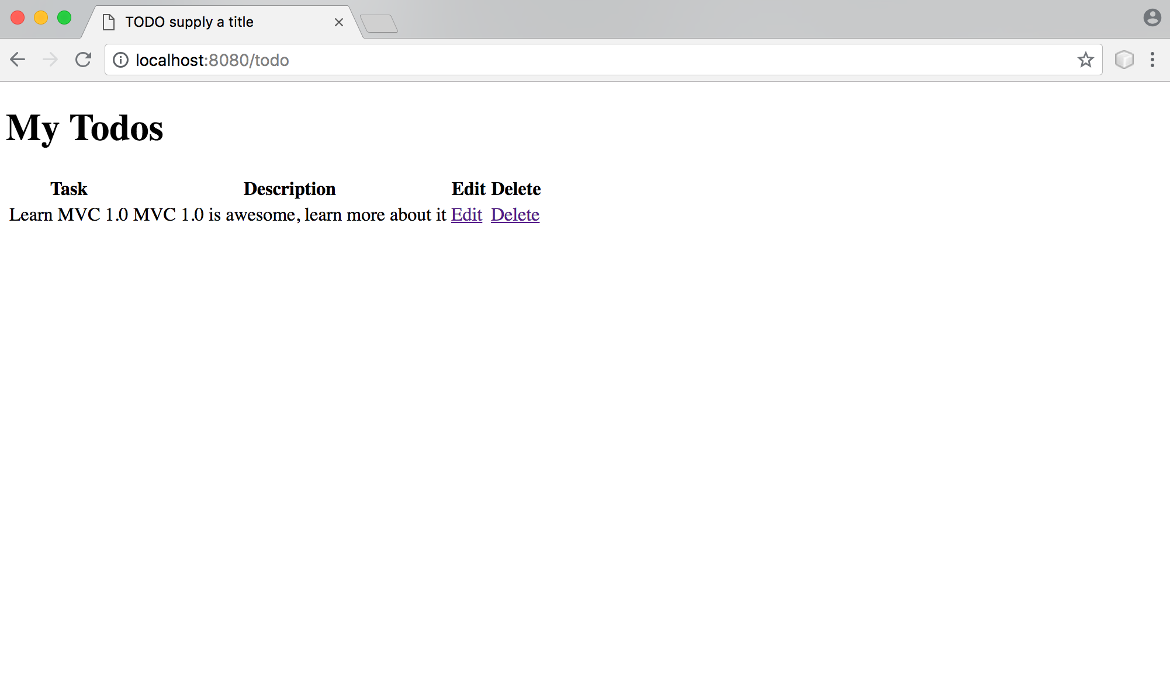Close the current tab
This screenshot has width=1170, height=697.
pos(338,22)
